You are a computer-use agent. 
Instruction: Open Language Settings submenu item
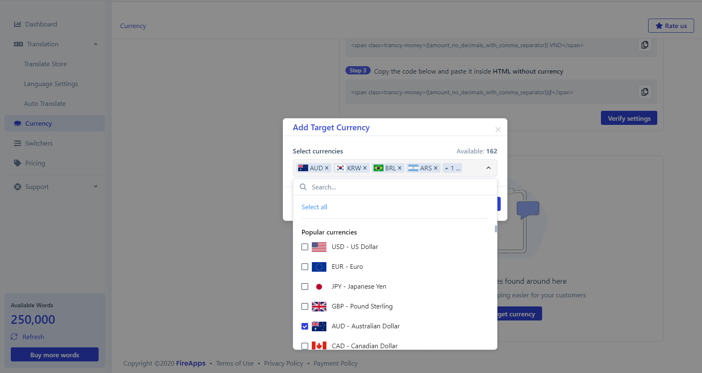(51, 84)
